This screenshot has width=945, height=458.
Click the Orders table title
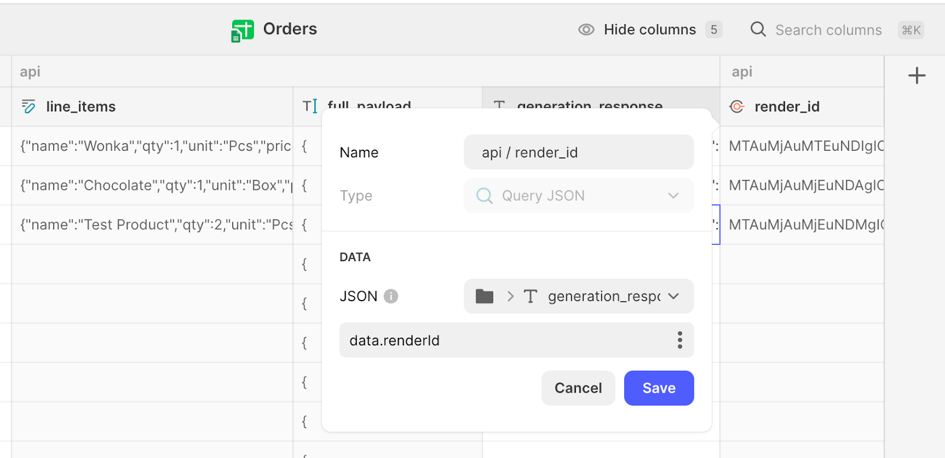click(x=290, y=29)
